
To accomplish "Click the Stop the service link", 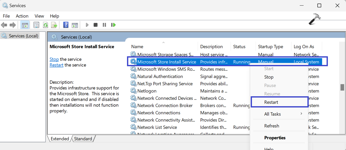I will click(x=54, y=59).
